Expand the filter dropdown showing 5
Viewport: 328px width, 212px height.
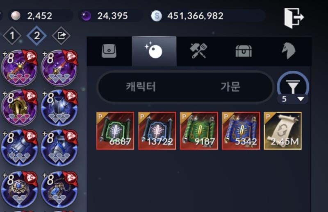(x=293, y=99)
